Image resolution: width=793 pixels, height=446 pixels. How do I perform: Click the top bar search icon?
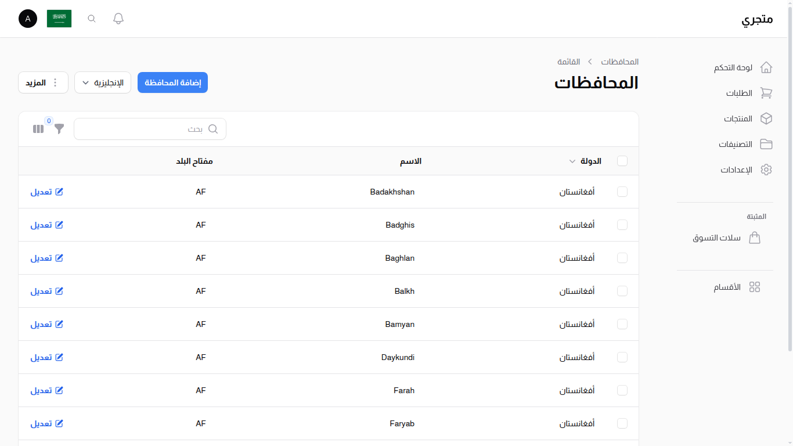[91, 18]
